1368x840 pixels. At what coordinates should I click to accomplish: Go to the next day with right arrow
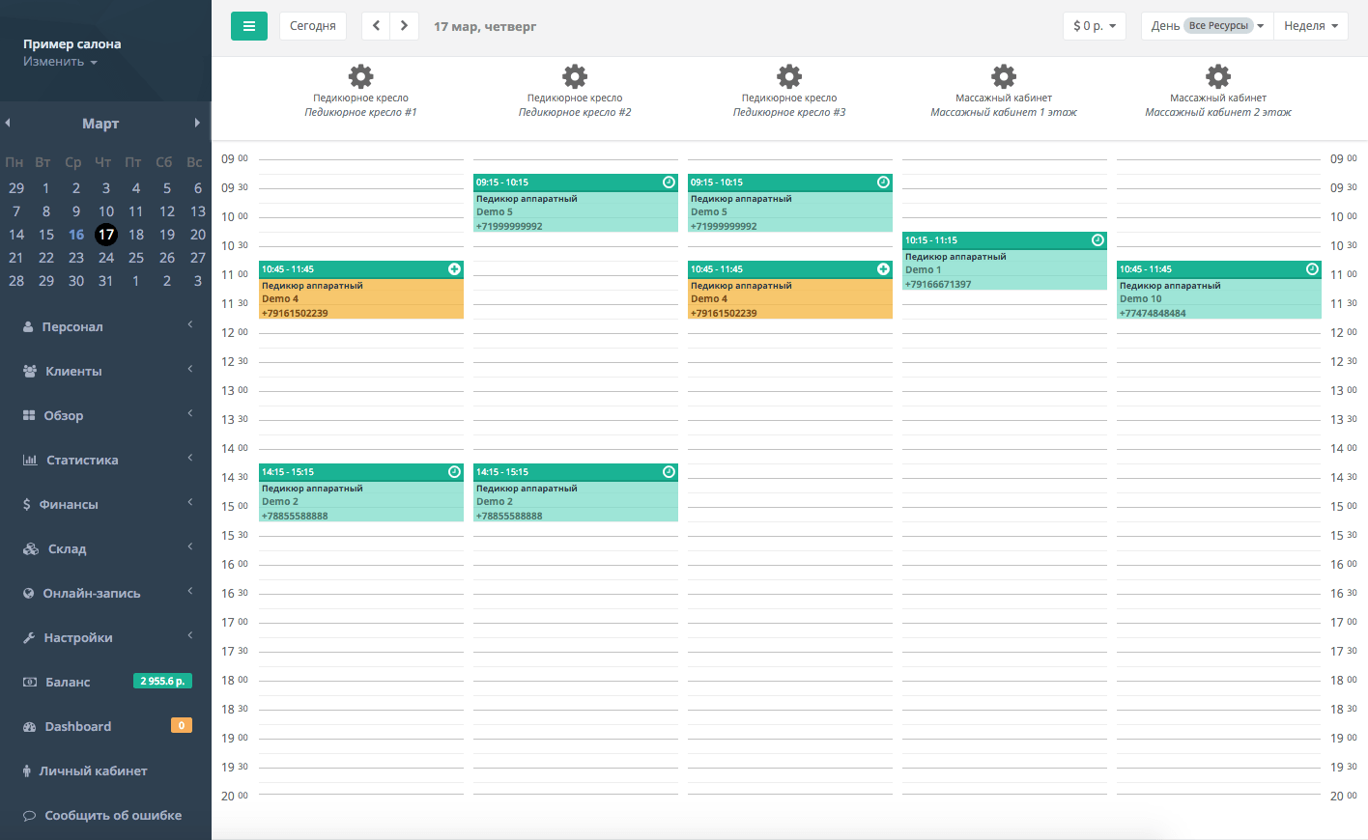pos(405,26)
